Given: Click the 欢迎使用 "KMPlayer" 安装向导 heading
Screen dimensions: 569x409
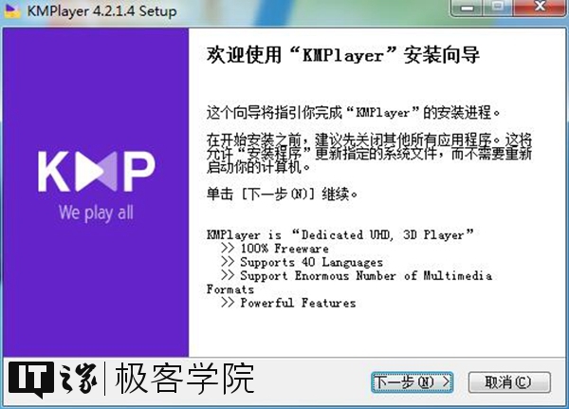Looking at the screenshot, I should coord(340,57).
